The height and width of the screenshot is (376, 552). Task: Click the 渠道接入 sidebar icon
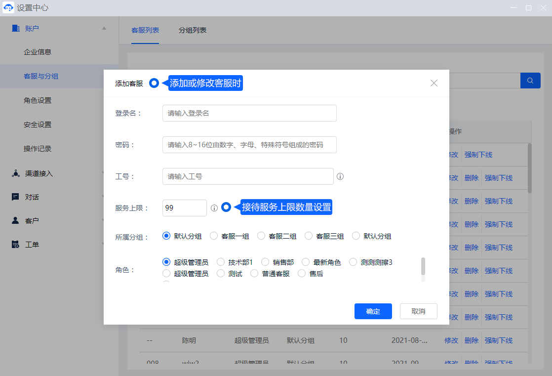click(15, 173)
